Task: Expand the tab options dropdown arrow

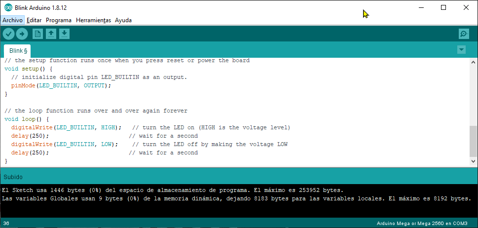Action: tap(461, 49)
